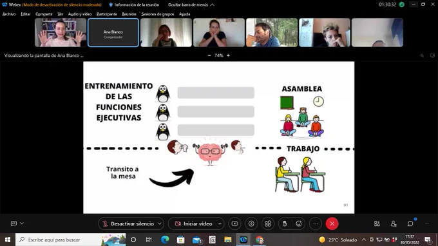The width and height of the screenshot is (438, 246).
Task: Open the Audio y vídeo menu
Action: [x=80, y=14]
